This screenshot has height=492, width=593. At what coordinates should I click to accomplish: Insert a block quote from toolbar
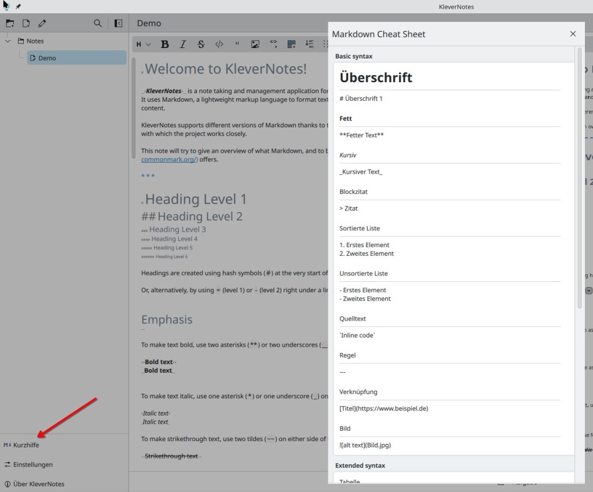coord(237,44)
